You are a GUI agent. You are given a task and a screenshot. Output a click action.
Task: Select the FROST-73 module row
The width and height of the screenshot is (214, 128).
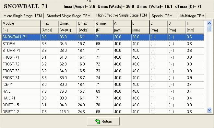103,71
